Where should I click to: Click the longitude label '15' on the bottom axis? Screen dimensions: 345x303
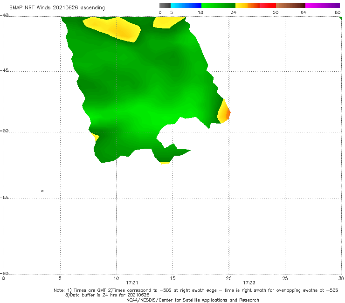point(172,278)
